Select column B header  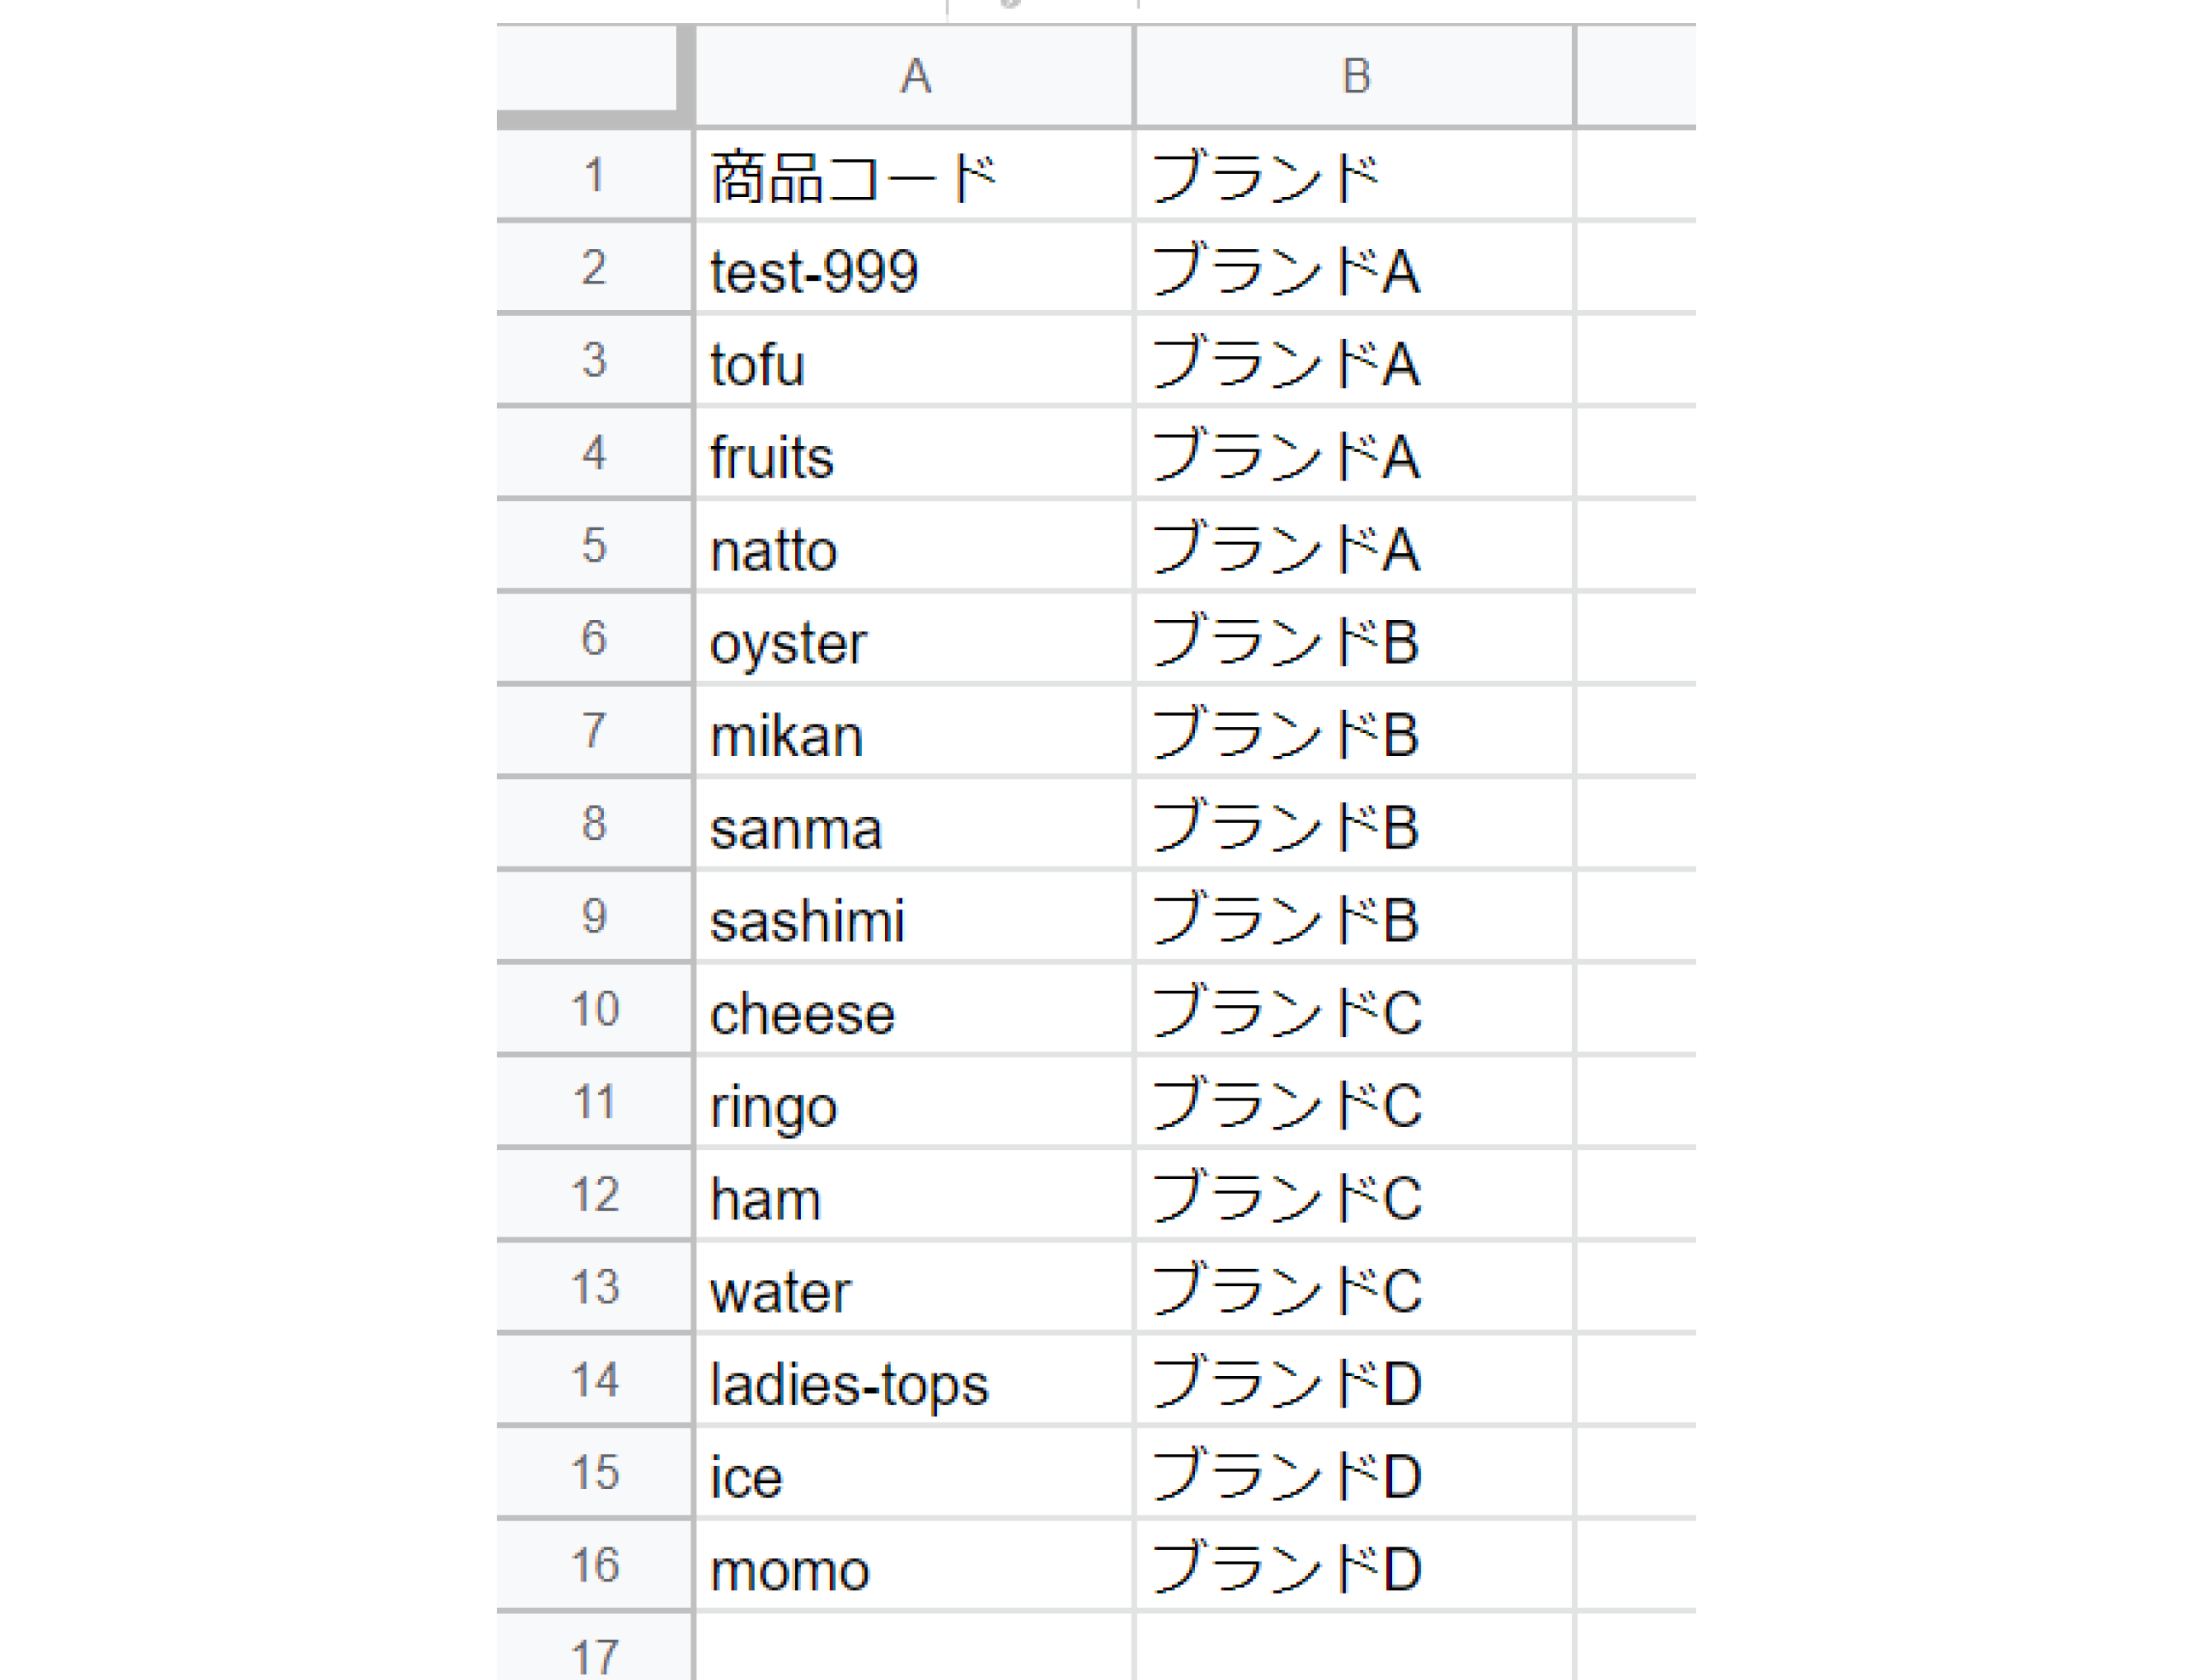pyautogui.click(x=1353, y=76)
